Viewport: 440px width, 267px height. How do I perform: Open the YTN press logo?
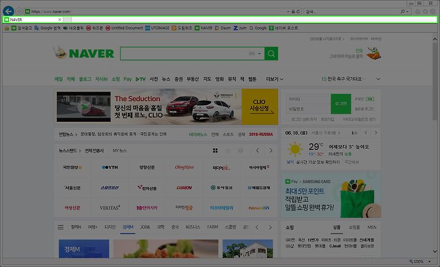[x=110, y=168]
